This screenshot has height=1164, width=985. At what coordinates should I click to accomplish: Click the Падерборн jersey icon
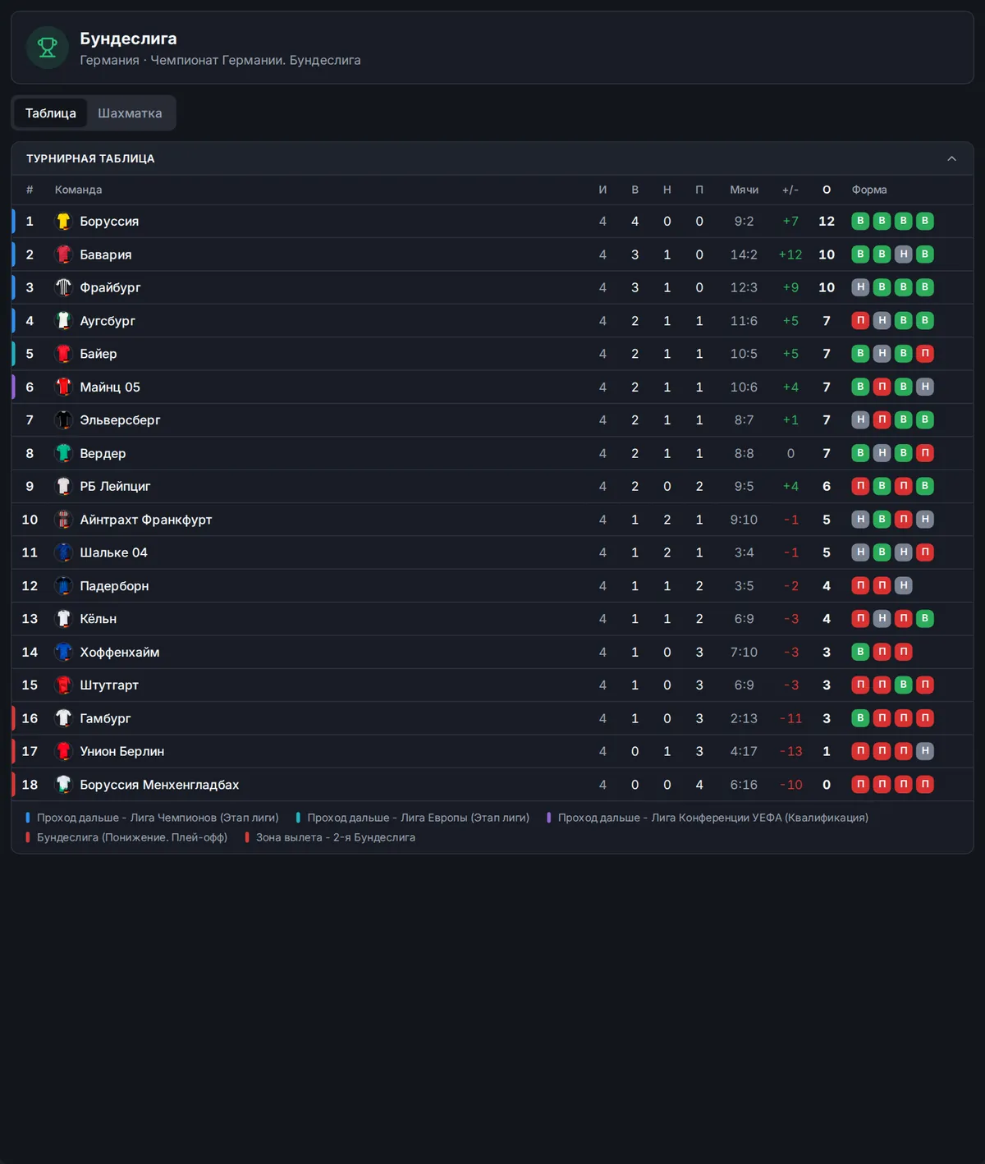coord(63,586)
